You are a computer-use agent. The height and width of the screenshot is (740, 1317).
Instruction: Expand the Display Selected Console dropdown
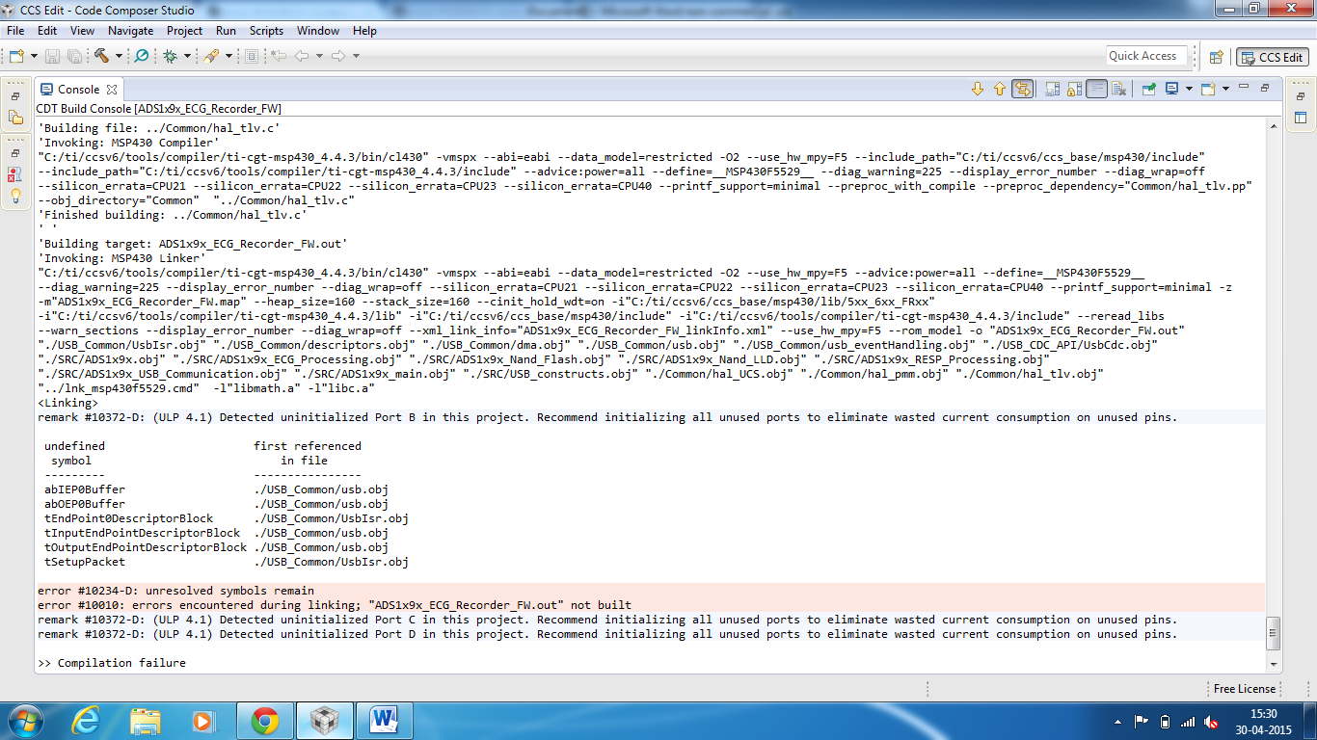1189,89
